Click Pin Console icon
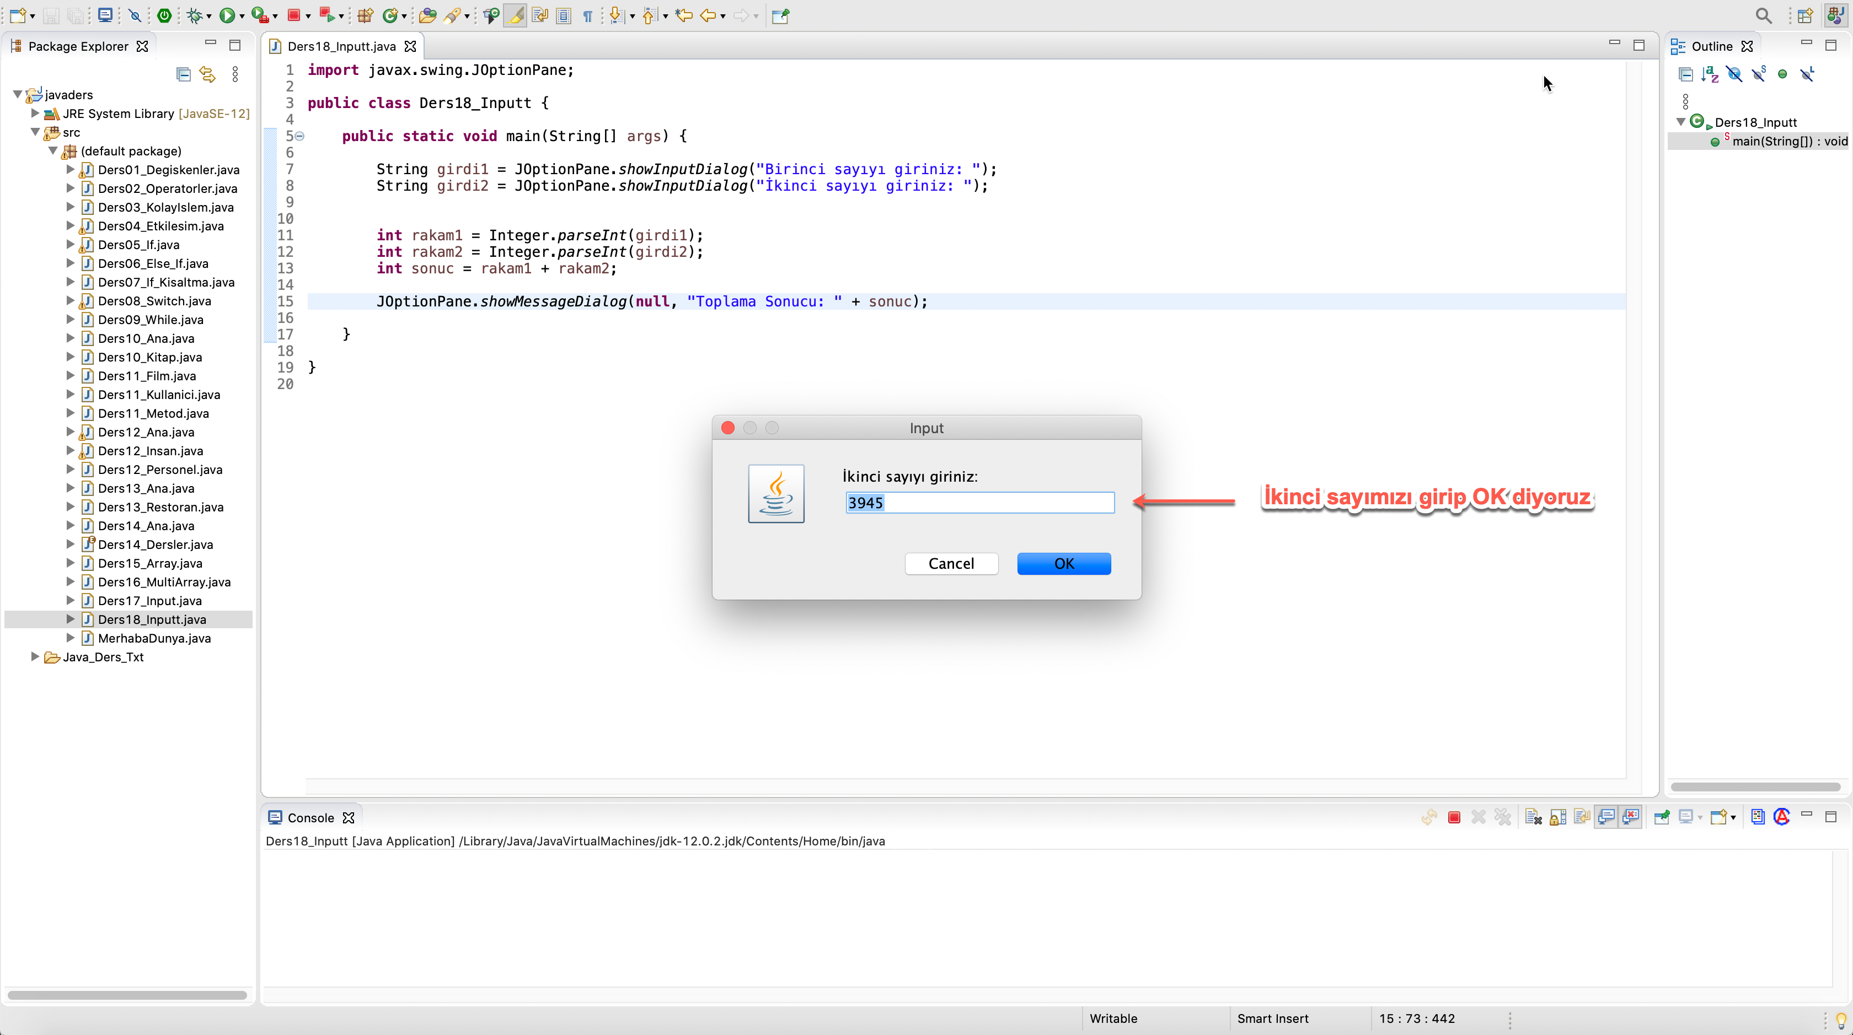The image size is (1853, 1035). tap(1661, 817)
